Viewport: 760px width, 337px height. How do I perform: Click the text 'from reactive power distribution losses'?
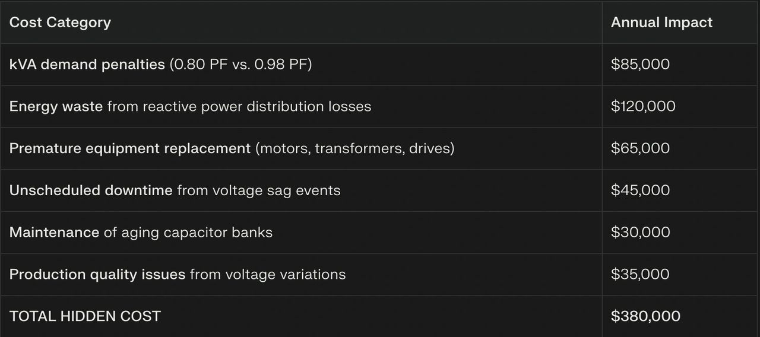[x=239, y=106]
